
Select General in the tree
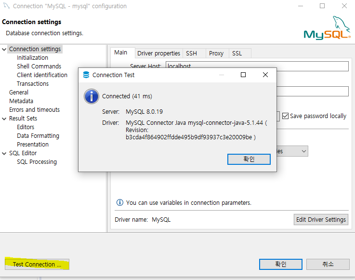click(19, 93)
